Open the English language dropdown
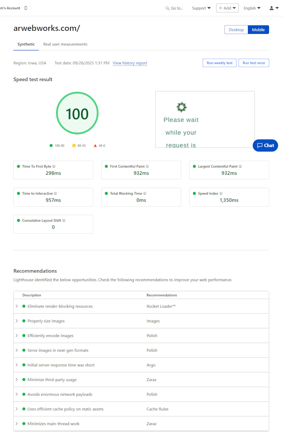The height and width of the screenshot is (438, 283). (x=252, y=8)
